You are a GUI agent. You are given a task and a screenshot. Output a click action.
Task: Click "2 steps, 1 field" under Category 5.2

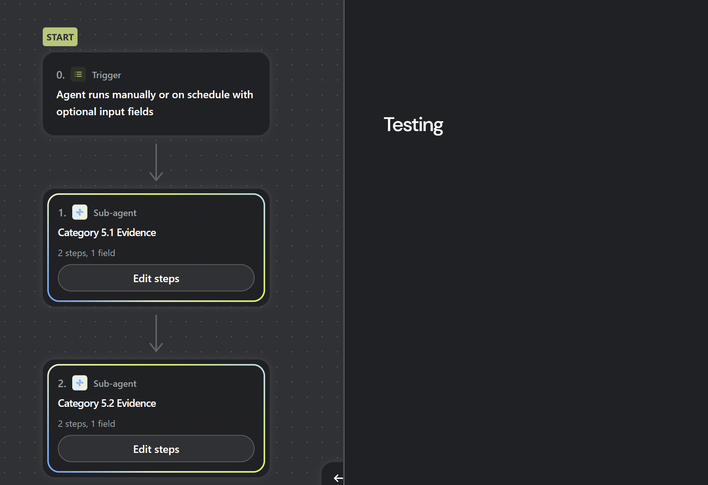pos(87,424)
